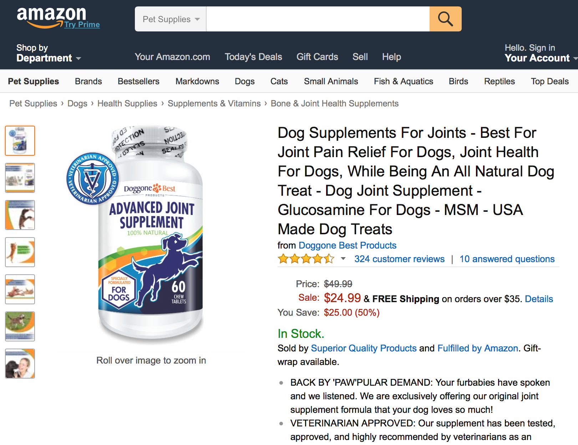Switch to the Fish & Aquatics tab
This screenshot has height=445, width=578.
pos(403,81)
